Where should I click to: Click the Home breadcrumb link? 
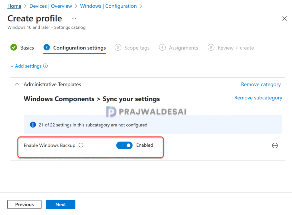(14, 6)
